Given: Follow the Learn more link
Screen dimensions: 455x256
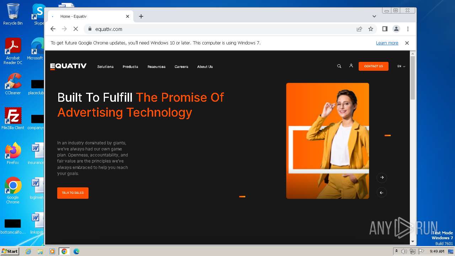Looking at the screenshot, I should tap(387, 43).
